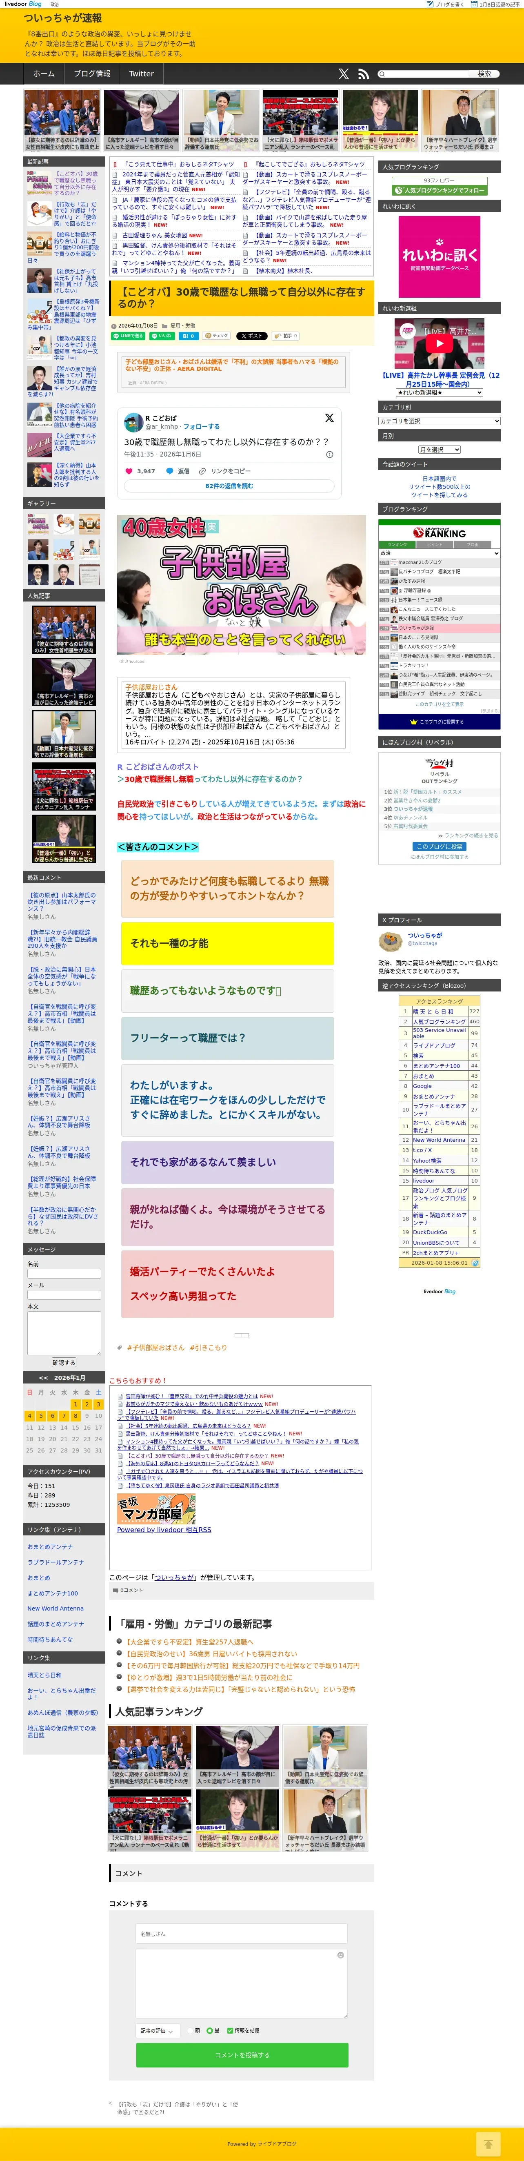Click the #子供部屋おばさん tag
The image size is (524, 2161).
(x=155, y=1347)
